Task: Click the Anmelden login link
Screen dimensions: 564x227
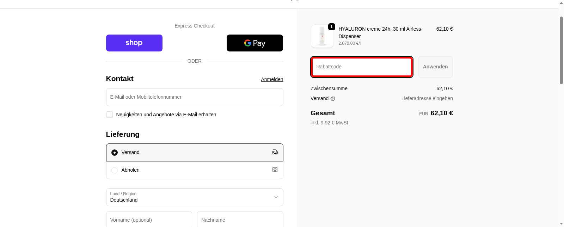Action: [x=272, y=79]
